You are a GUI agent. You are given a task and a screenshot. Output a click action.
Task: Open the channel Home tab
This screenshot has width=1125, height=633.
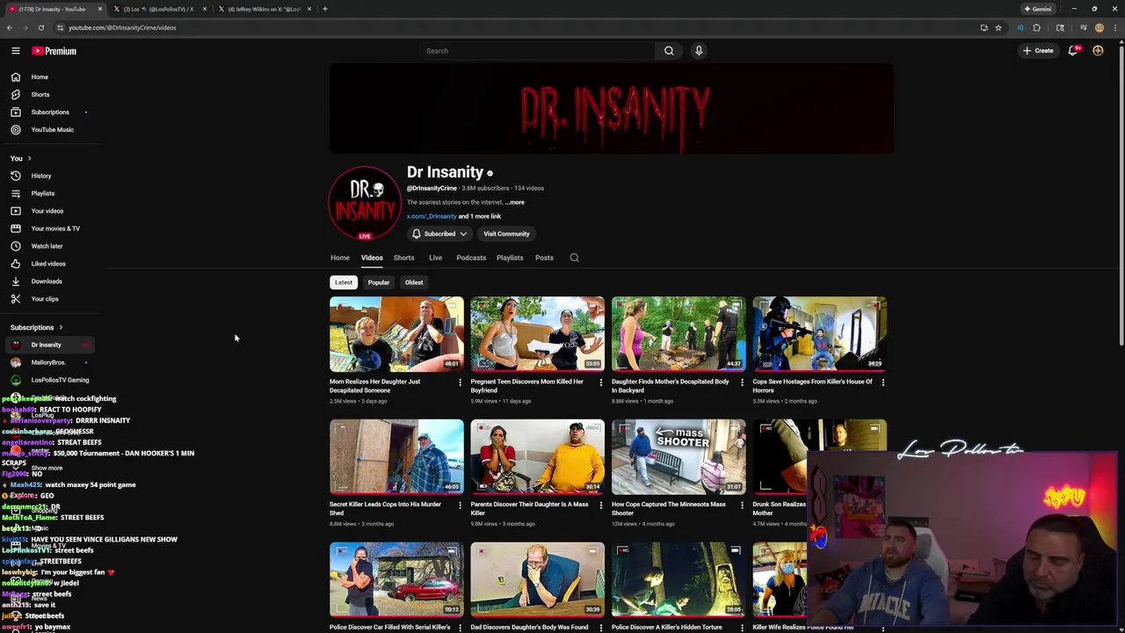(340, 258)
